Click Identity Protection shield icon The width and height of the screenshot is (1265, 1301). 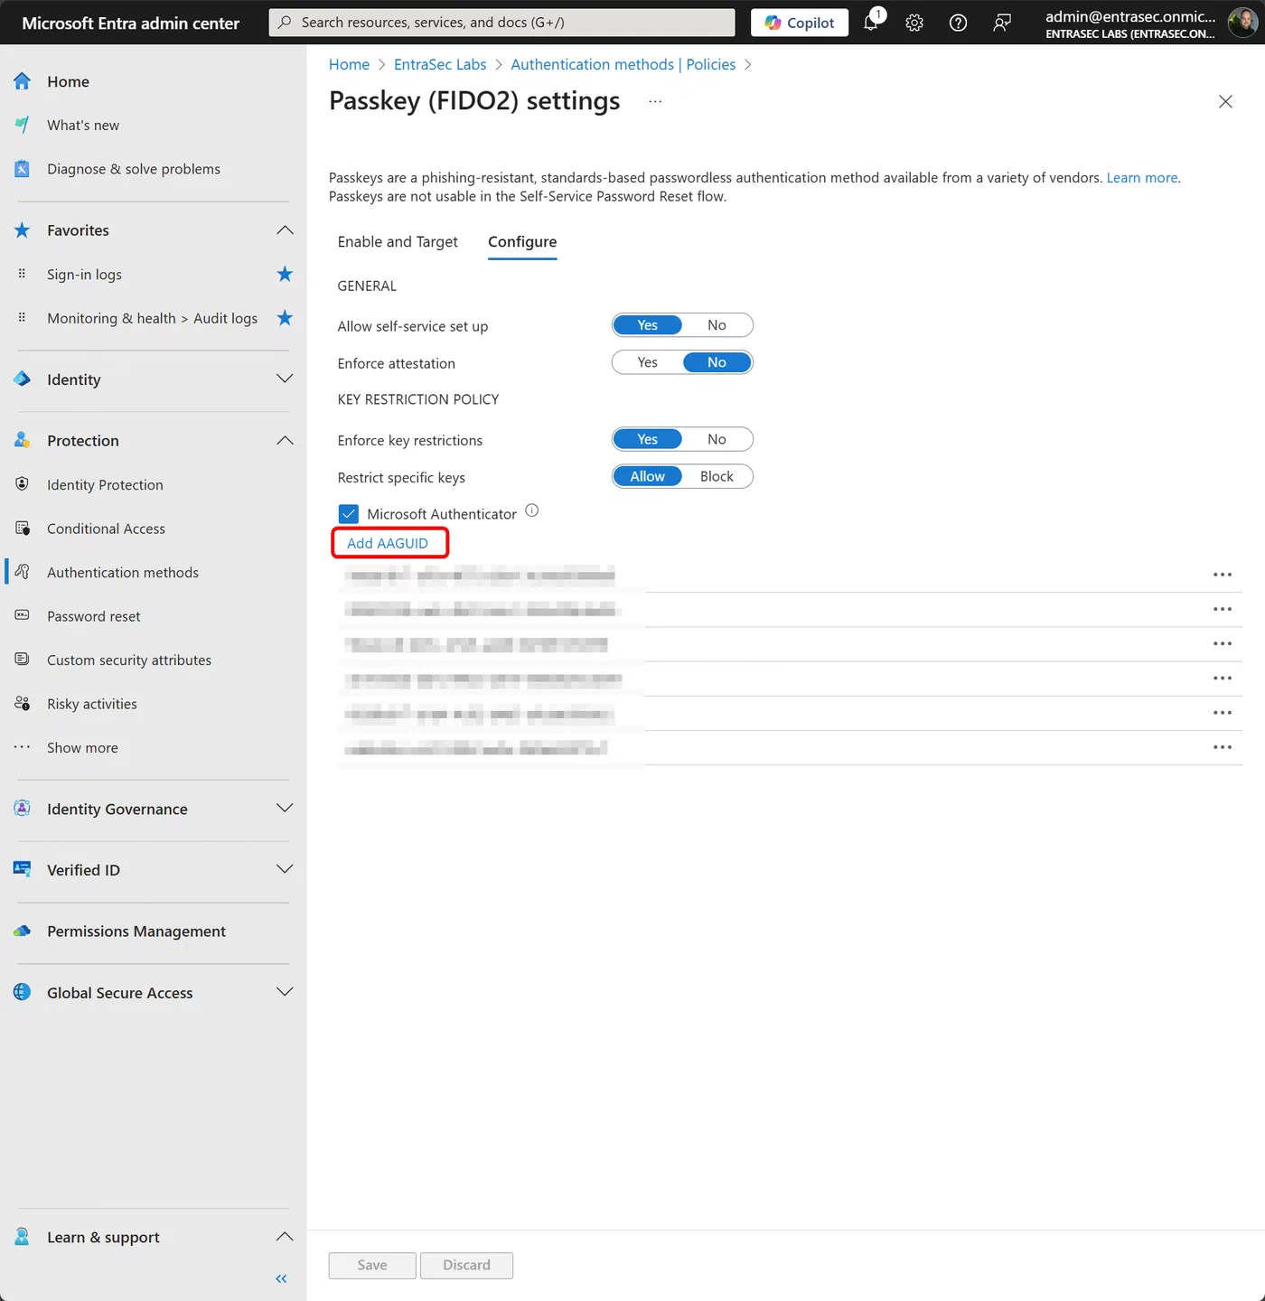click(23, 484)
